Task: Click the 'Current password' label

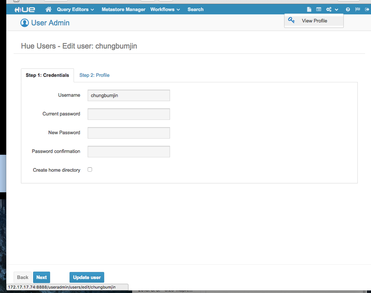Action: coord(61,114)
